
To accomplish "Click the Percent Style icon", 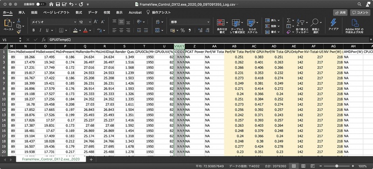I will click(x=182, y=30).
